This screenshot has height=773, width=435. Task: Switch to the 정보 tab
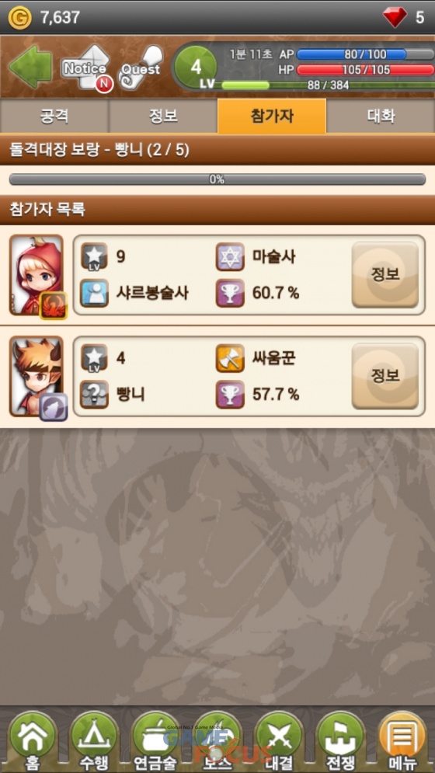163,117
